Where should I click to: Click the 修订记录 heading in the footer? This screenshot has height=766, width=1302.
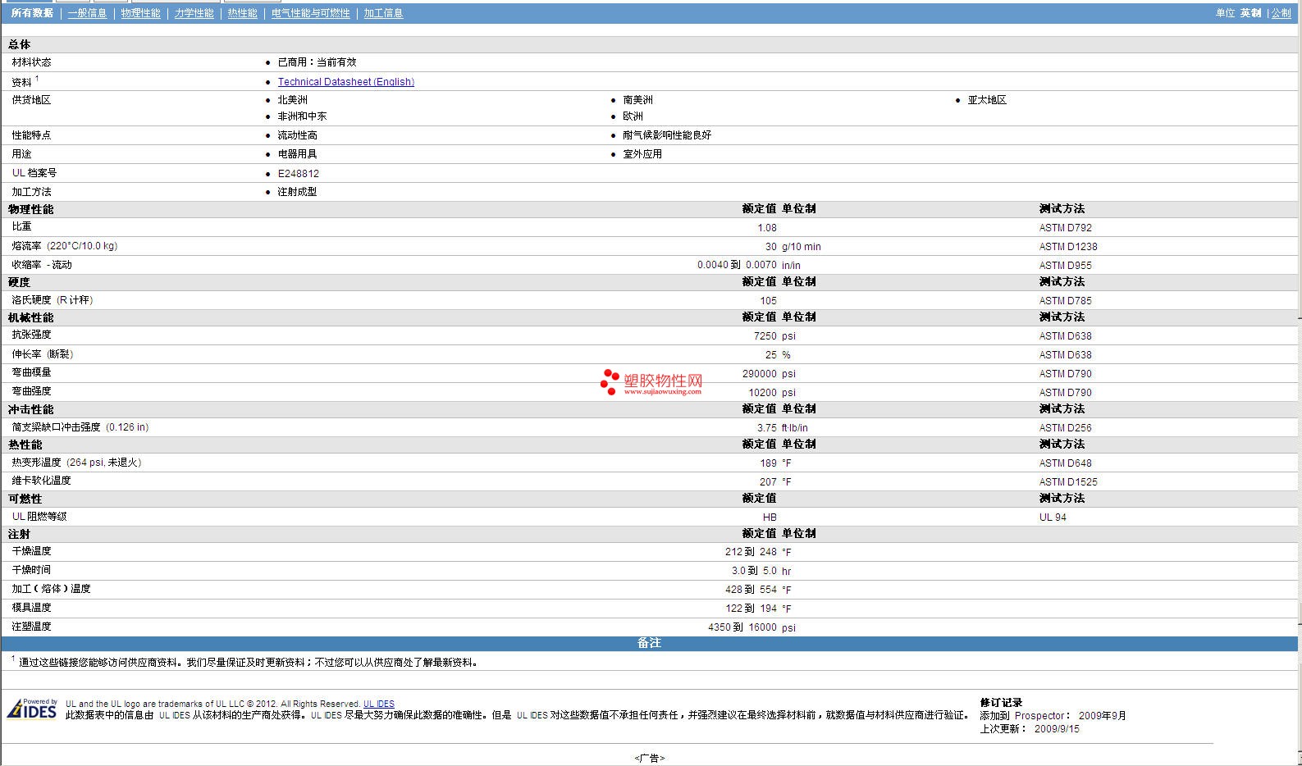(x=1001, y=703)
